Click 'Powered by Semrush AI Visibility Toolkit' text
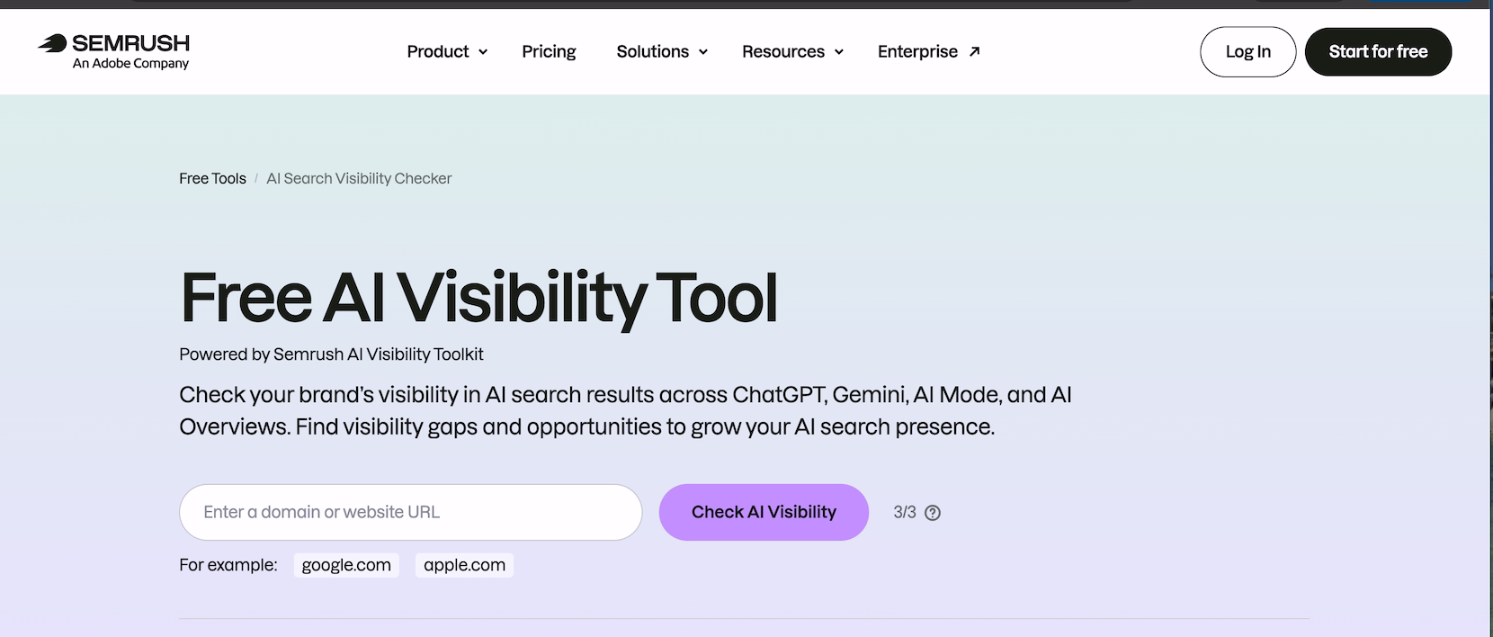 tap(331, 354)
